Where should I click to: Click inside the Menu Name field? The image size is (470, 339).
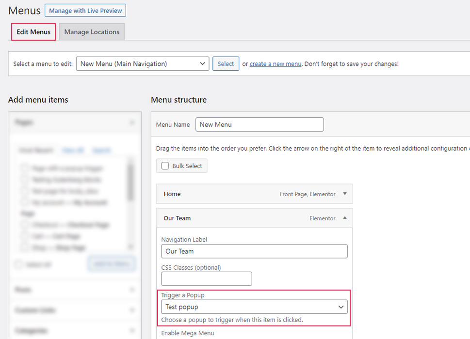(259, 124)
